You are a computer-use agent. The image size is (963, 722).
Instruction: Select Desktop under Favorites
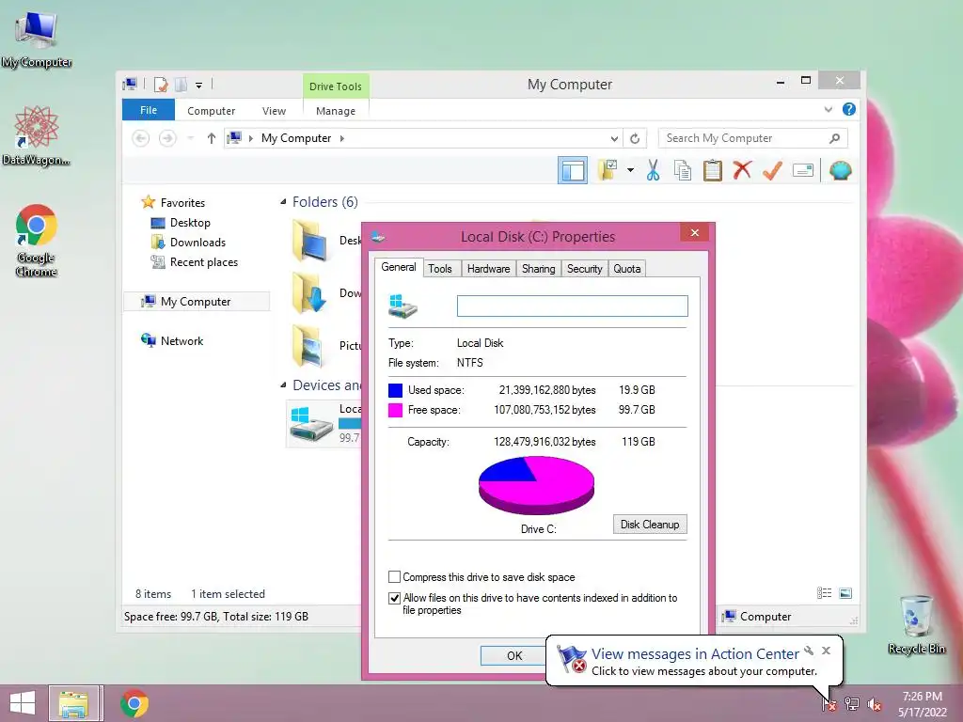coord(190,223)
